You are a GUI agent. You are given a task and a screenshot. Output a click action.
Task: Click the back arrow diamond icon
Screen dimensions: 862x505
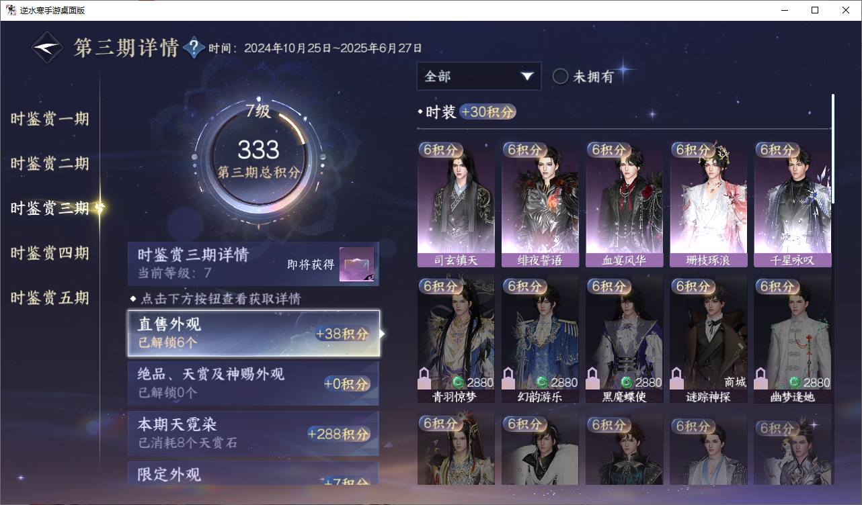pyautogui.click(x=47, y=48)
